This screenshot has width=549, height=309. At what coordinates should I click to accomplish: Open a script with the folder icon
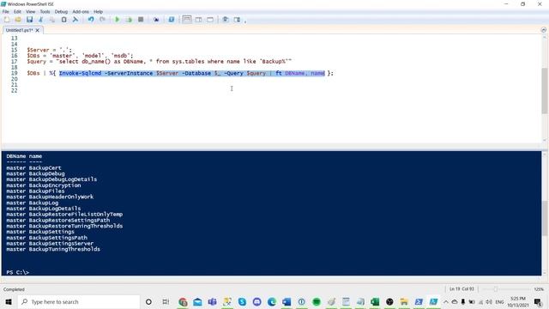pyautogui.click(x=18, y=20)
